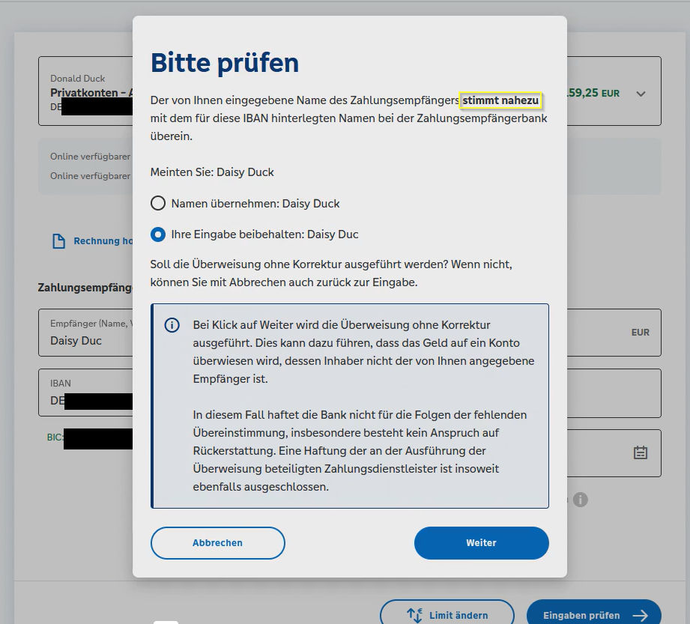Click the 'Meinten Sie: Daisy Duck' suggestion text
This screenshot has width=690, height=624.
tap(212, 172)
